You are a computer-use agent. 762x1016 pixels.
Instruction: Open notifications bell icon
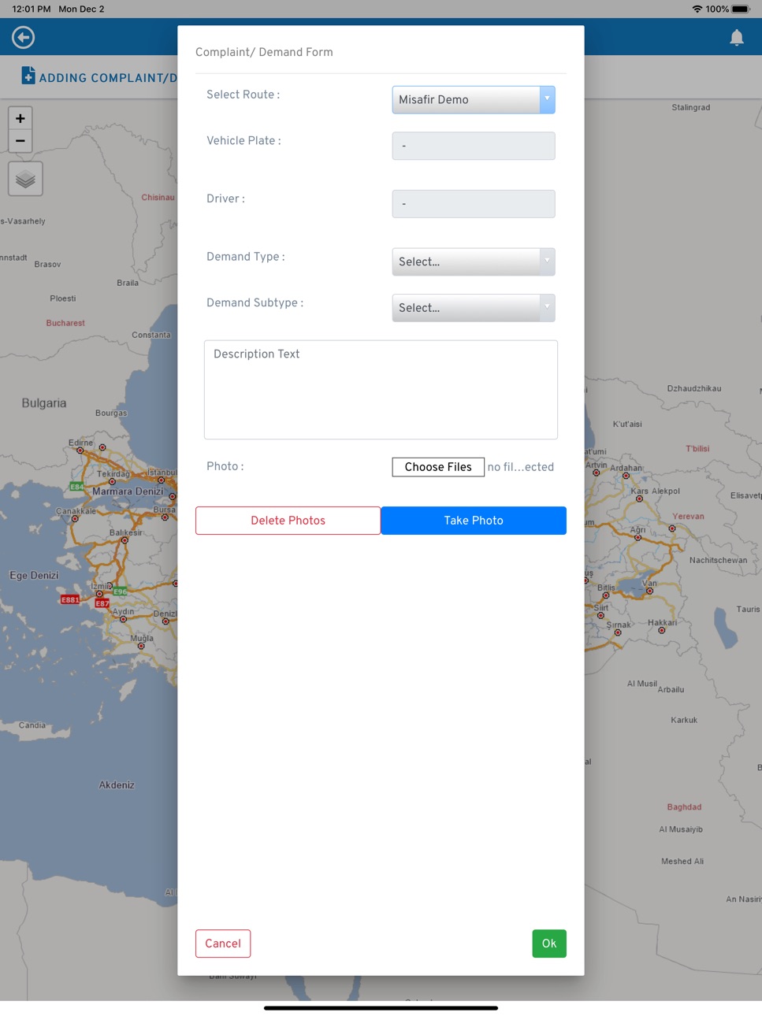point(736,37)
